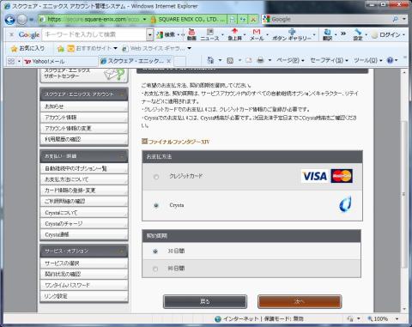Click the browser Back arrow button
412x327 pixels.
tap(10, 20)
